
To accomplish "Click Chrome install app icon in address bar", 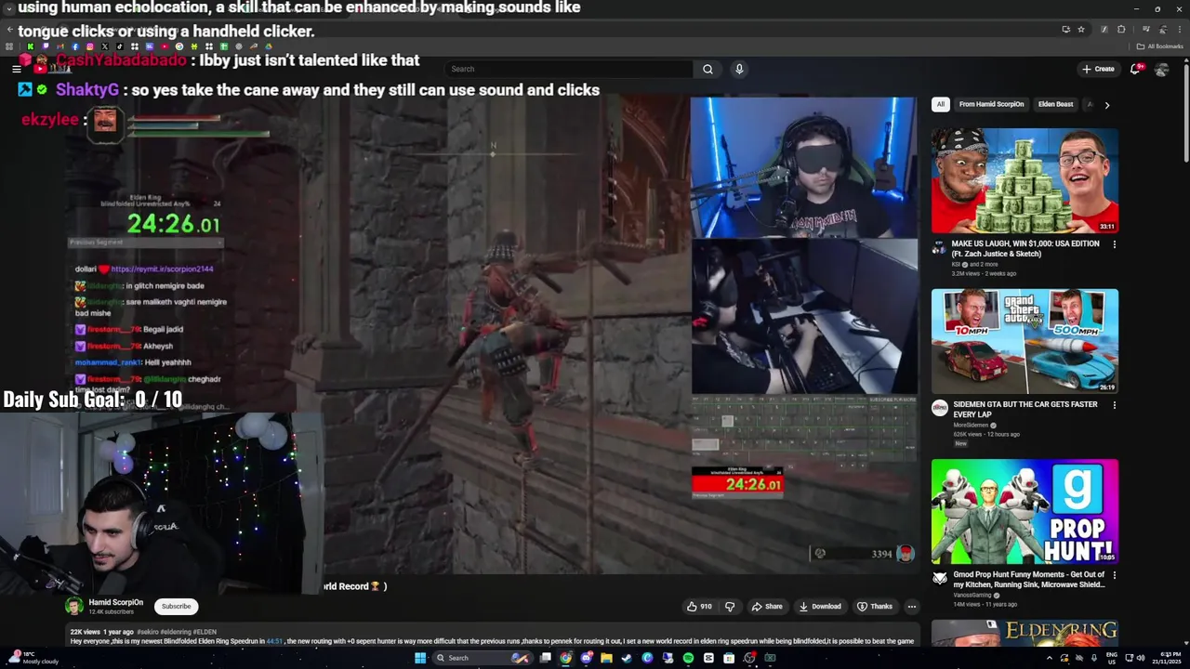I will [1065, 30].
